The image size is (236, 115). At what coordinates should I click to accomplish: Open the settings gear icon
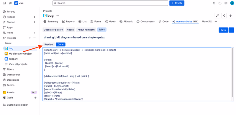tap(226, 3)
